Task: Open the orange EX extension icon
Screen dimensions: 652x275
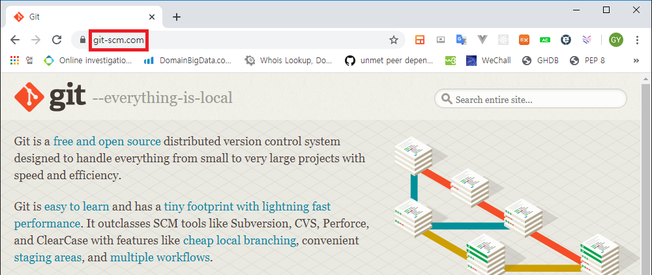Action: (x=524, y=40)
